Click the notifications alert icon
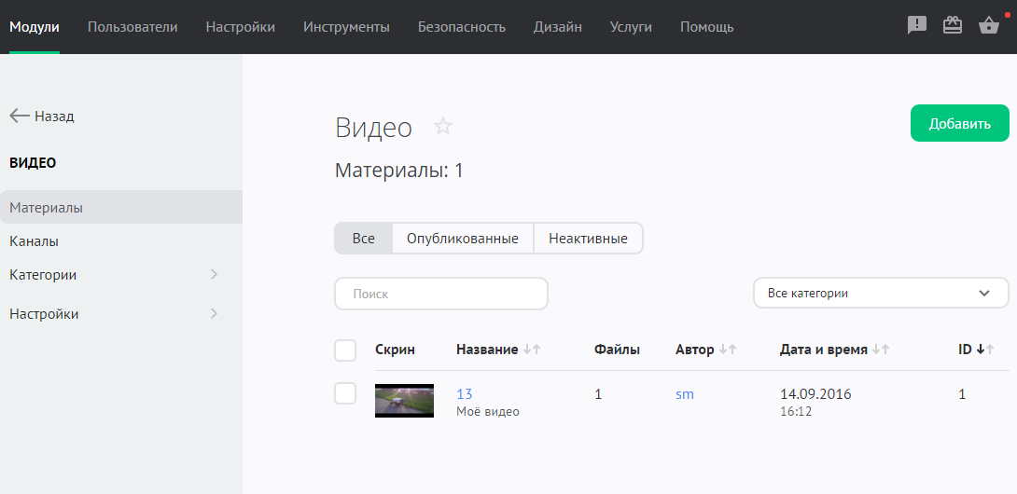 click(917, 26)
